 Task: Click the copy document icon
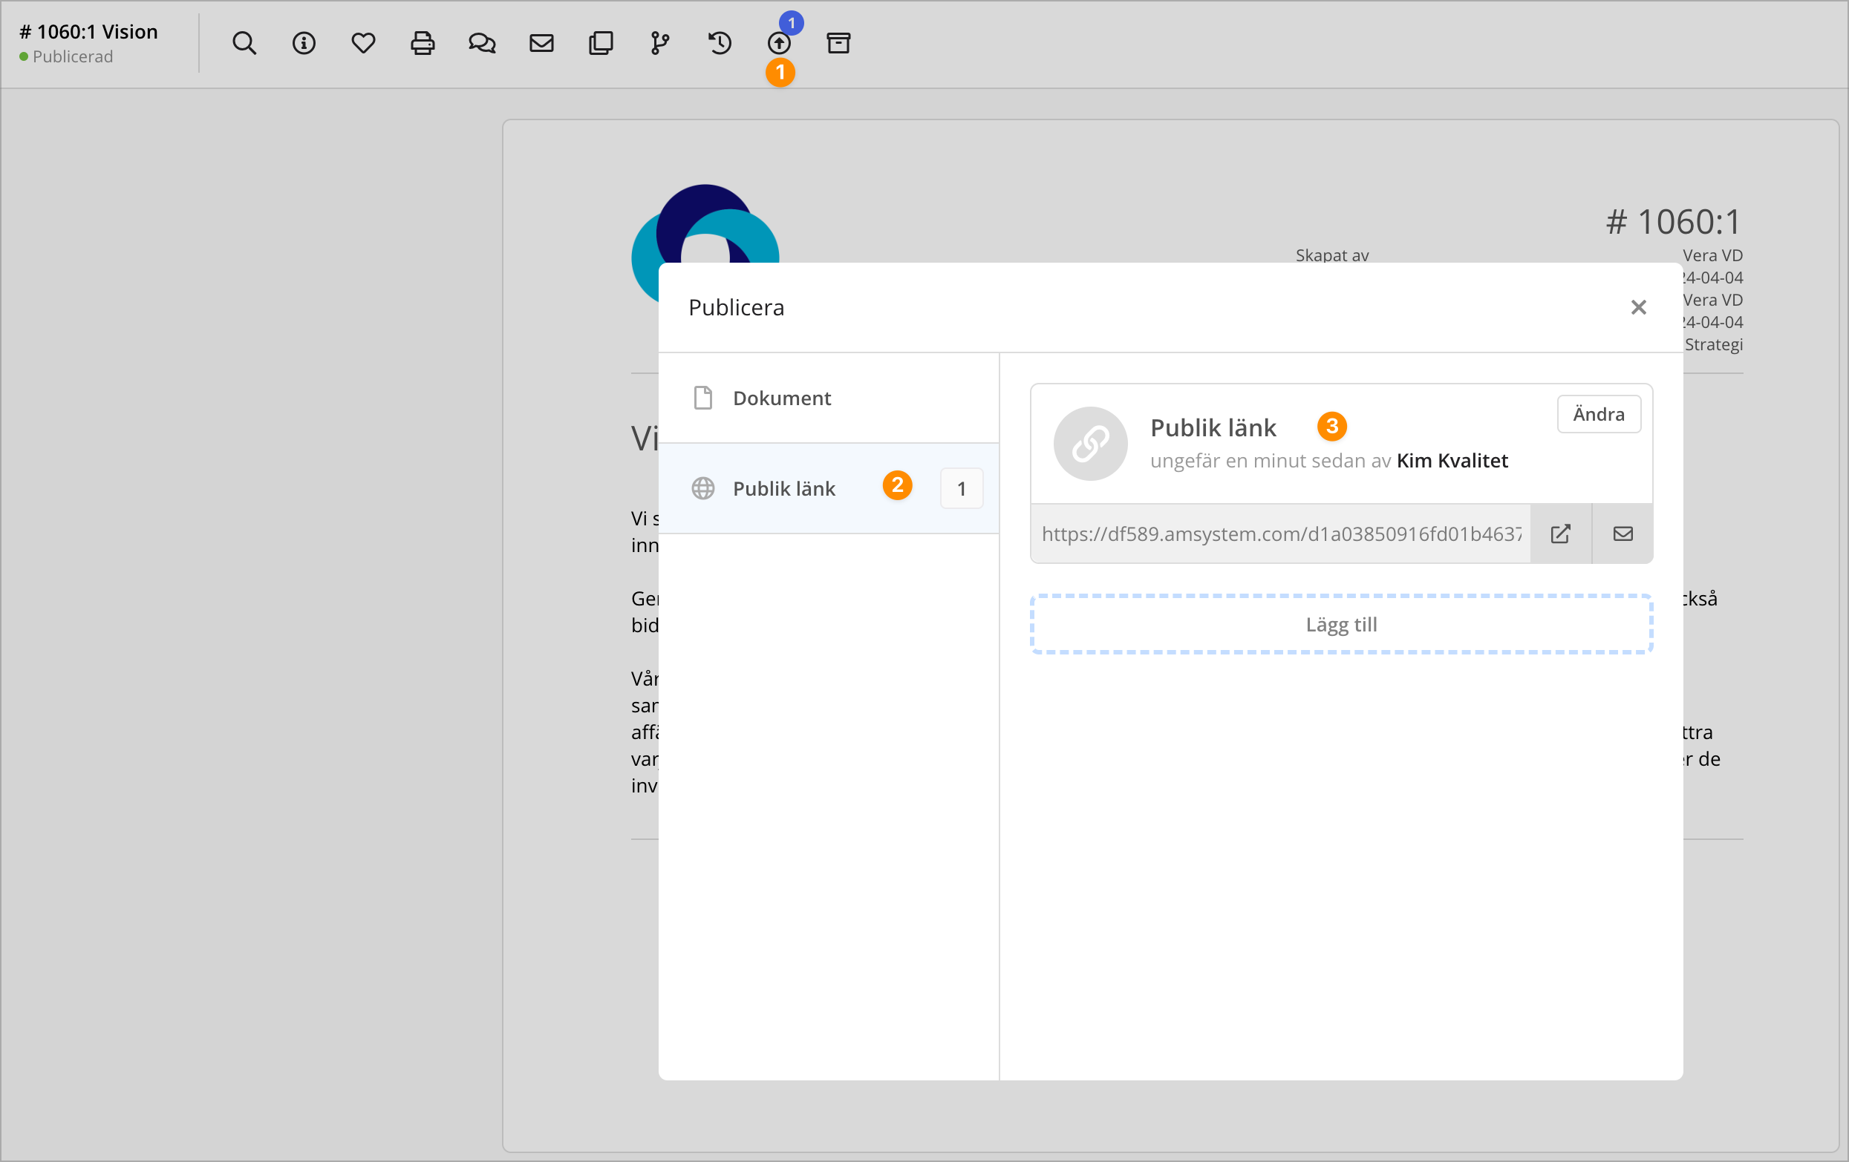tap(601, 43)
